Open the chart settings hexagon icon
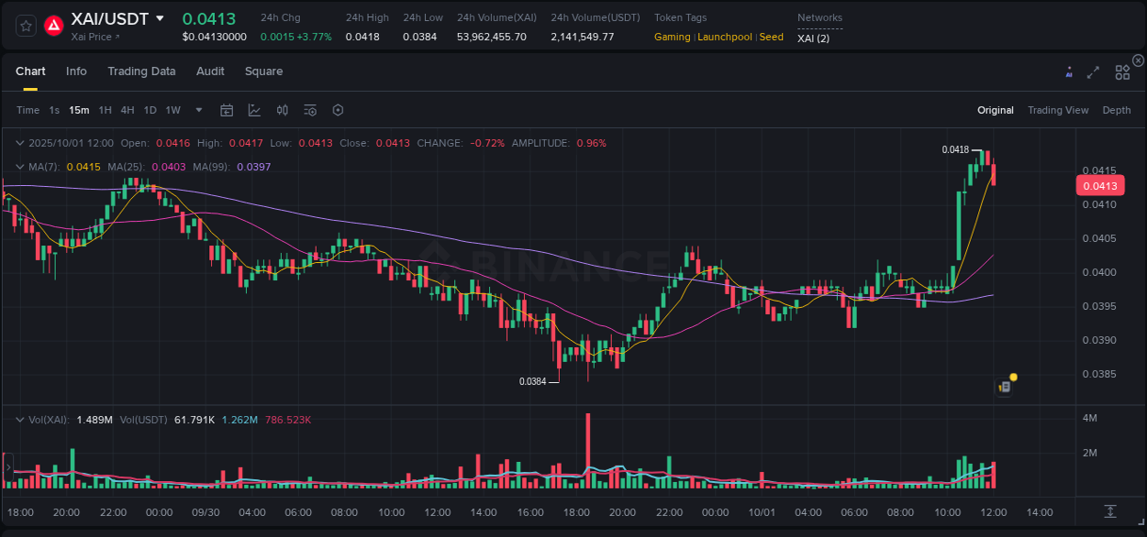Viewport: 1147px width, 537px height. click(x=338, y=110)
